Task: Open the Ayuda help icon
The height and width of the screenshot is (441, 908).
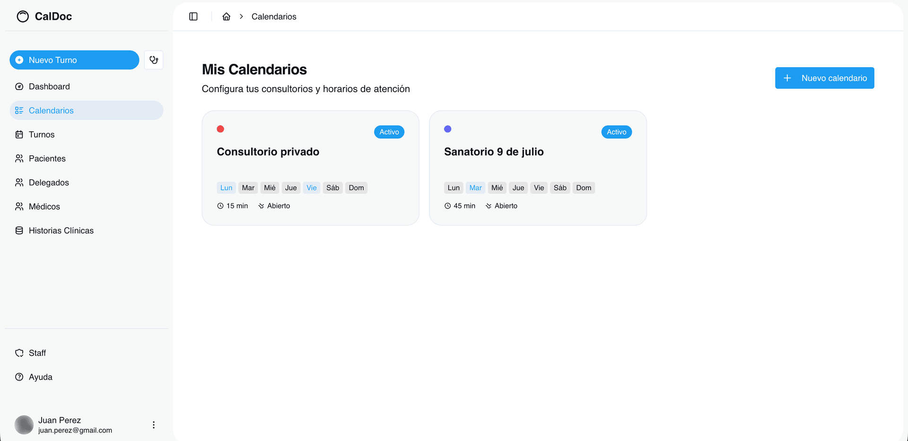Action: 19,377
